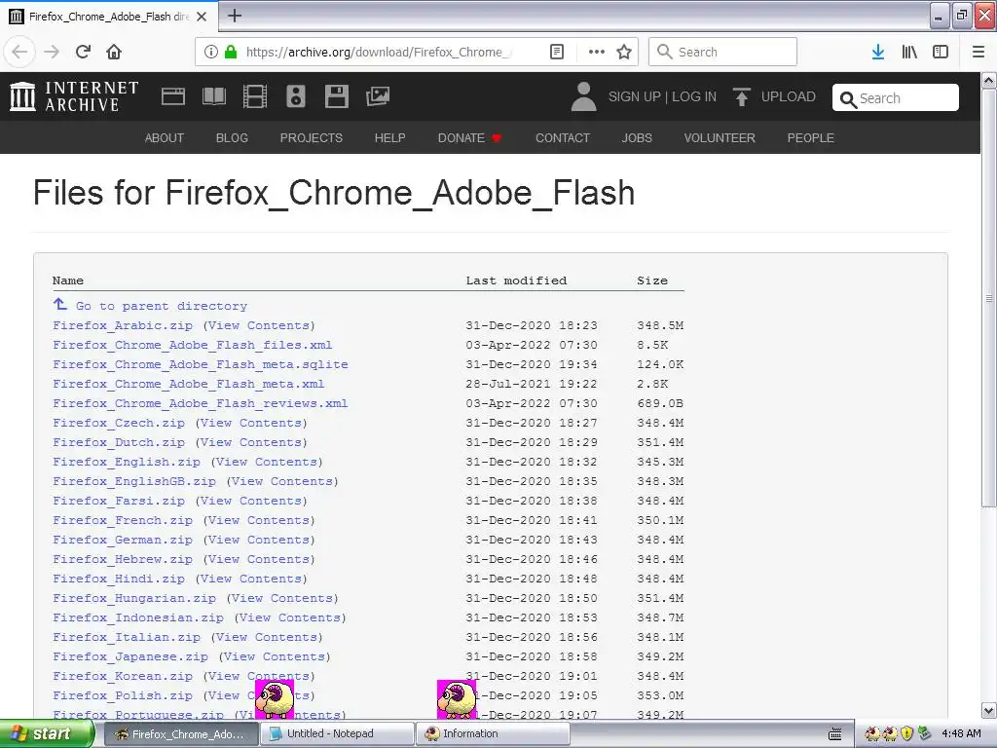Open the Software floppy disk icon
997x748 pixels.
pos(336,96)
